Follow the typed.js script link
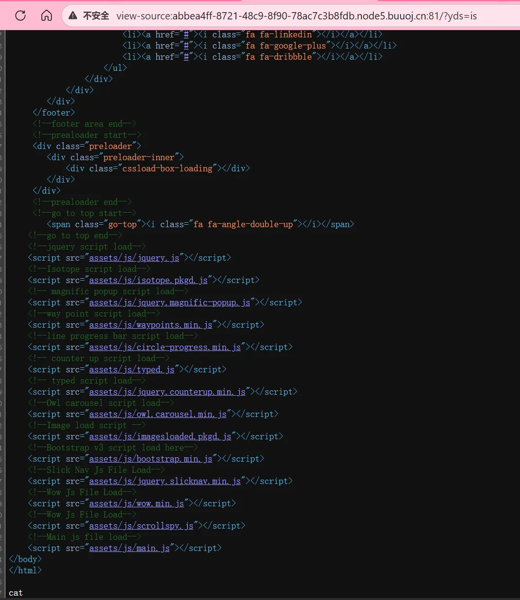 [132, 369]
